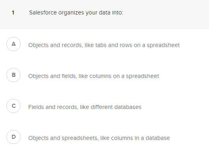Screen dimensions: 209x150
Task: Click the word 'Salesforce' in the question
Action: [x=43, y=13]
